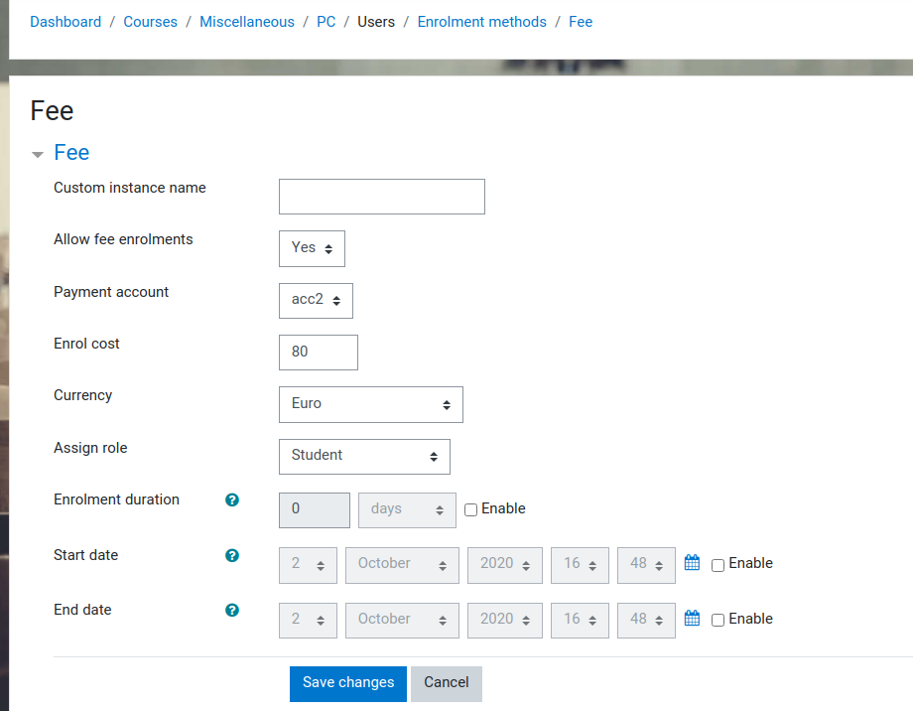Open Enrolment duration days unit dropdown
The height and width of the screenshot is (711, 913).
pos(407,510)
